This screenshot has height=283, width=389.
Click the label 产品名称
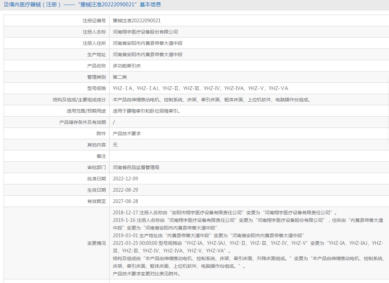pos(97,66)
